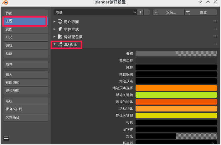
Task: Pick the 空物体 color swatch
Action: [x=176, y=129]
